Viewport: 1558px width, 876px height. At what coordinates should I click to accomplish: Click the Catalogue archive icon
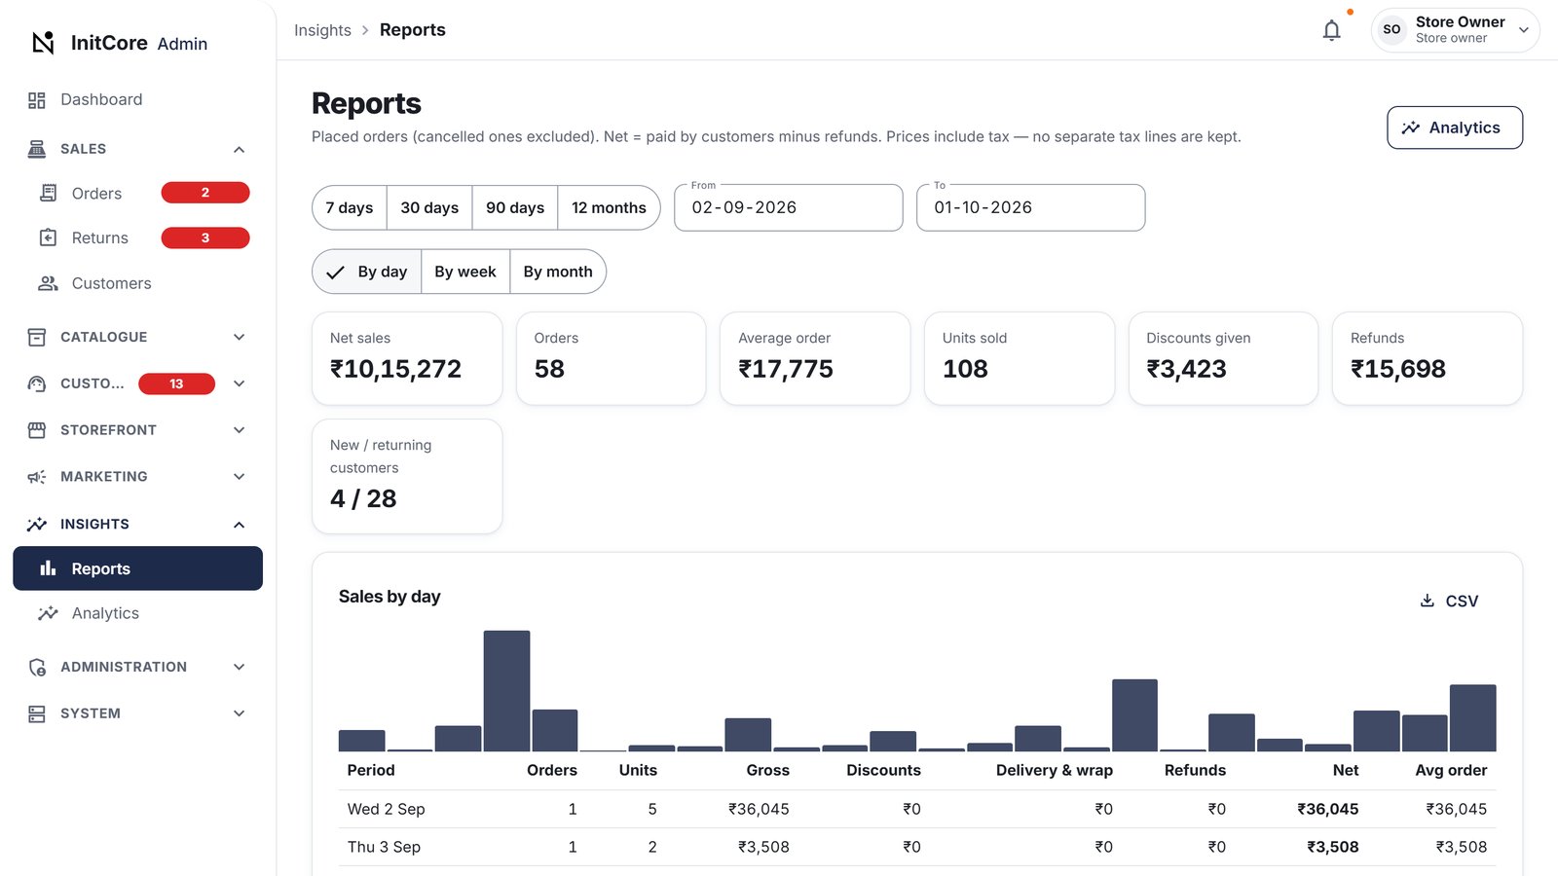[x=37, y=337]
